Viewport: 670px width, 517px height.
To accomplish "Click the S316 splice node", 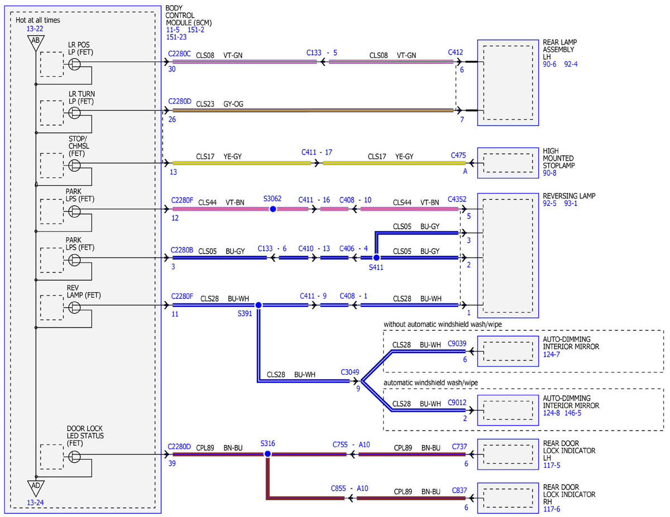I will pyautogui.click(x=267, y=455).
